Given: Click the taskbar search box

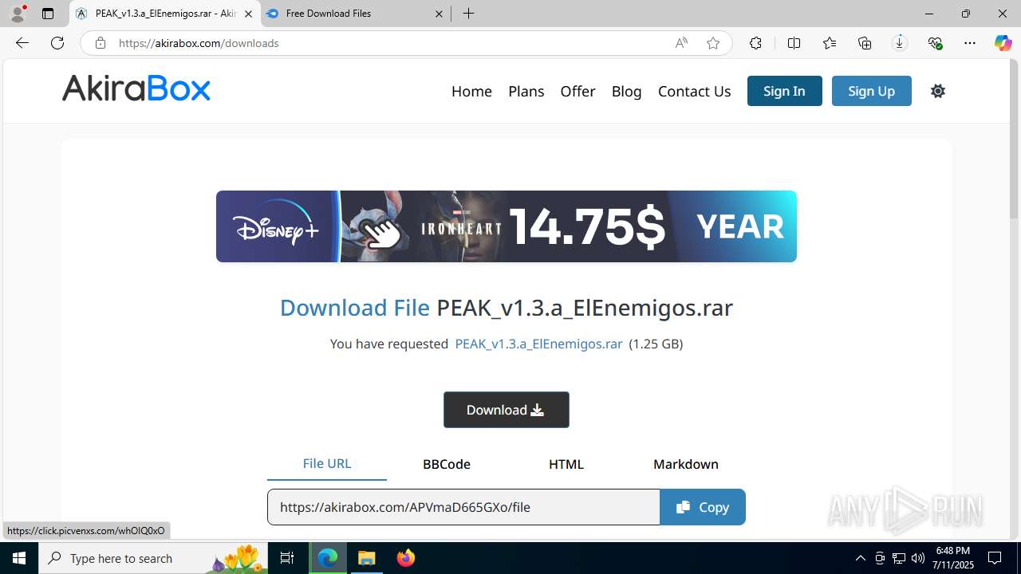Looking at the screenshot, I should pyautogui.click(x=153, y=558).
